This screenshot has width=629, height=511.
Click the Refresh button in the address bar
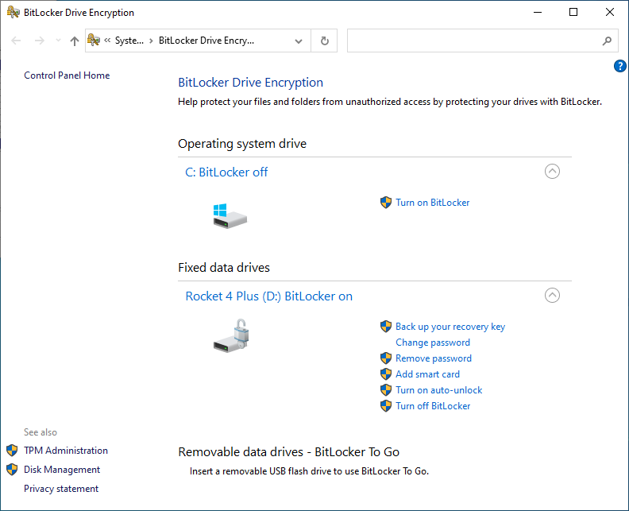(324, 41)
